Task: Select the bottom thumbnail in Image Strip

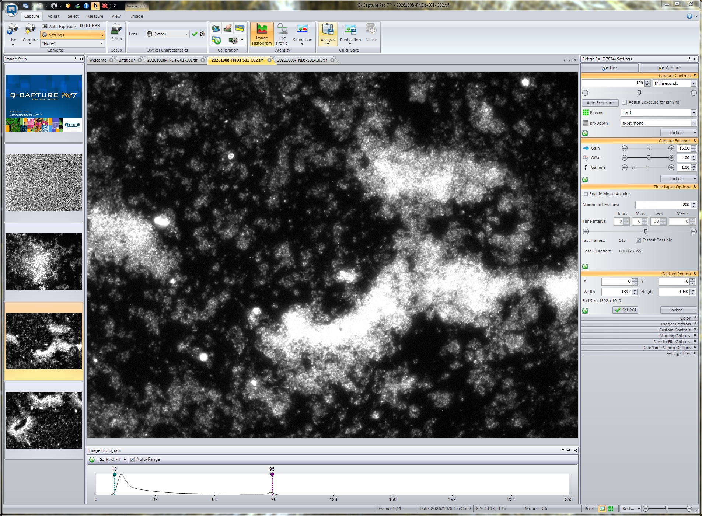Action: pyautogui.click(x=43, y=420)
